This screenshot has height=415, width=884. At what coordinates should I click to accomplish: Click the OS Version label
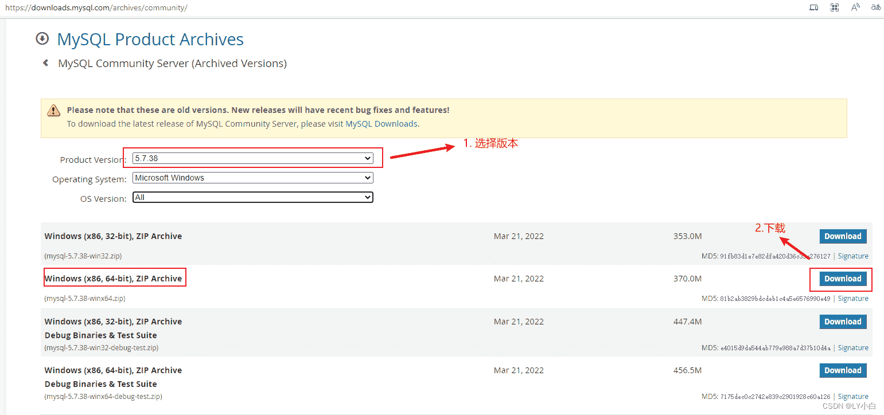click(x=103, y=199)
